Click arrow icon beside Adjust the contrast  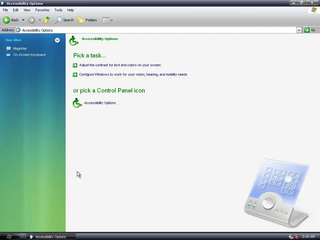tap(75, 65)
